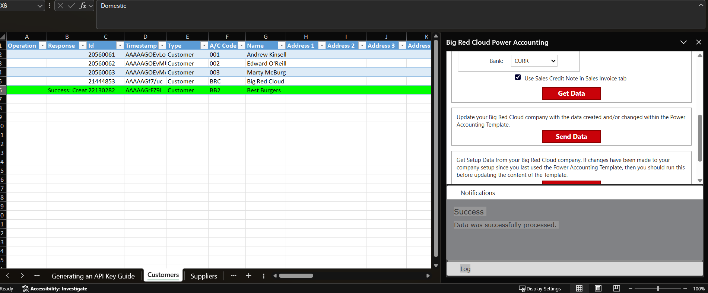Click the zoom slider handle

658,289
